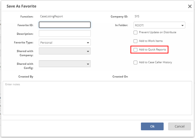
Task: Click the Favorite ID field label
Action: pyautogui.click(x=25, y=25)
